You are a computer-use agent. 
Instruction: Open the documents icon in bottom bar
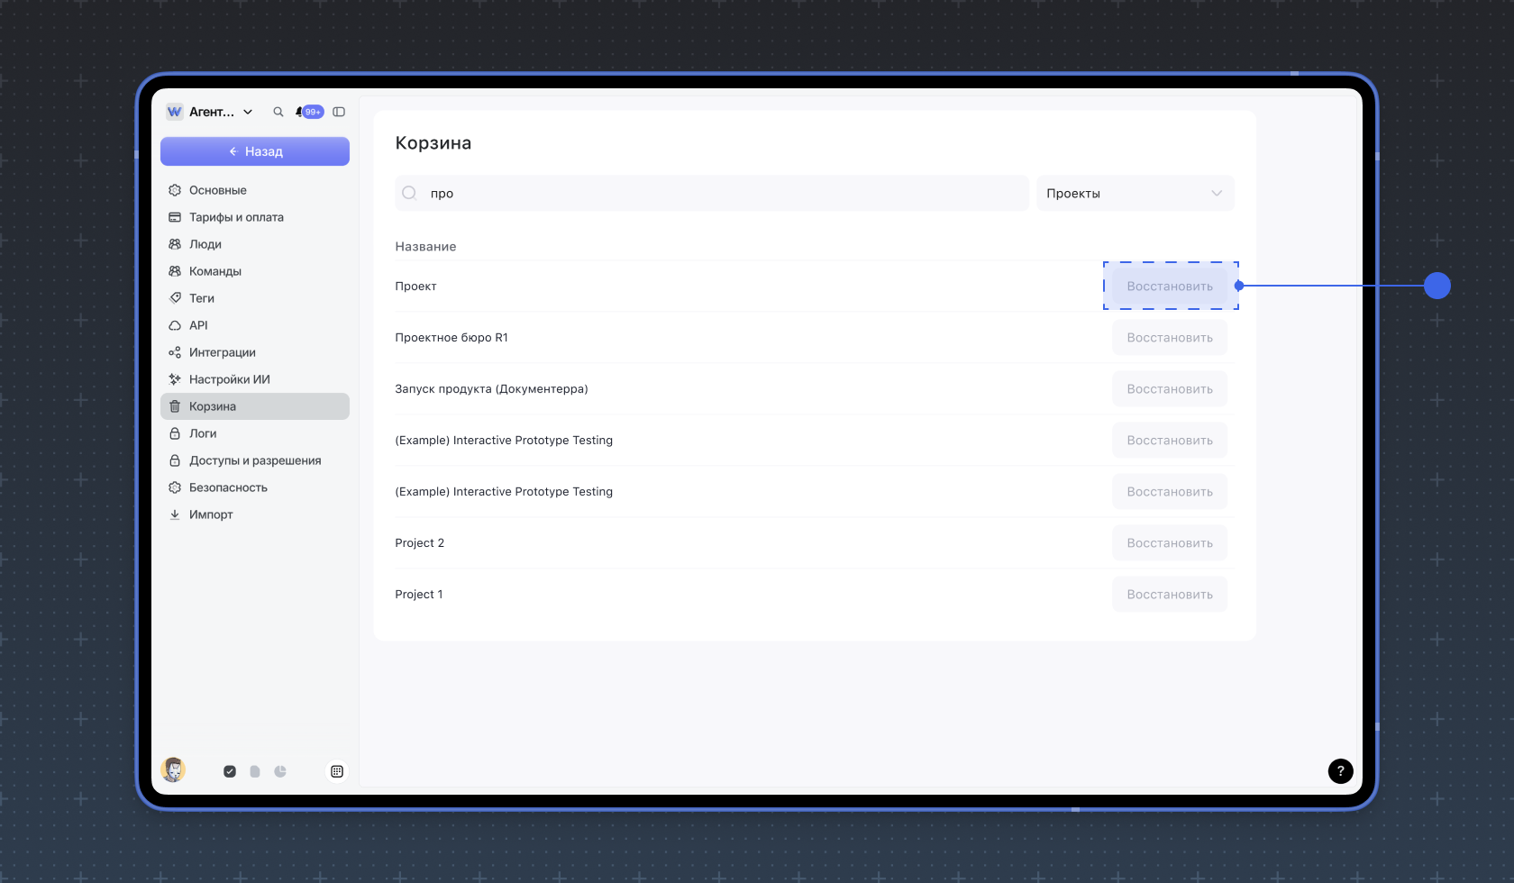click(255, 771)
